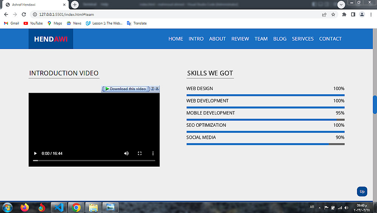Image resolution: width=377 pixels, height=213 pixels.
Task: Open the Chrome profile avatar
Action: 362,14
